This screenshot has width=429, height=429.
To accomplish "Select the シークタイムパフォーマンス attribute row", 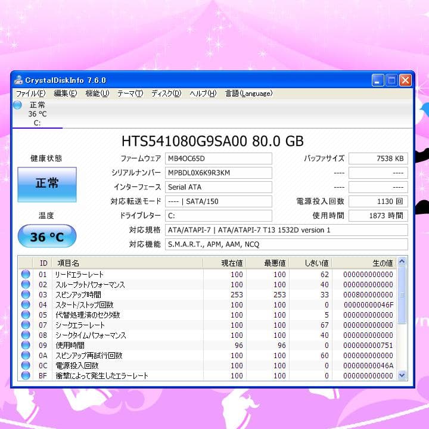I will pos(208,335).
